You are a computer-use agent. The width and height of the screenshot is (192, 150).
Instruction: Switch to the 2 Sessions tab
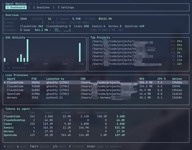tap(42, 8)
